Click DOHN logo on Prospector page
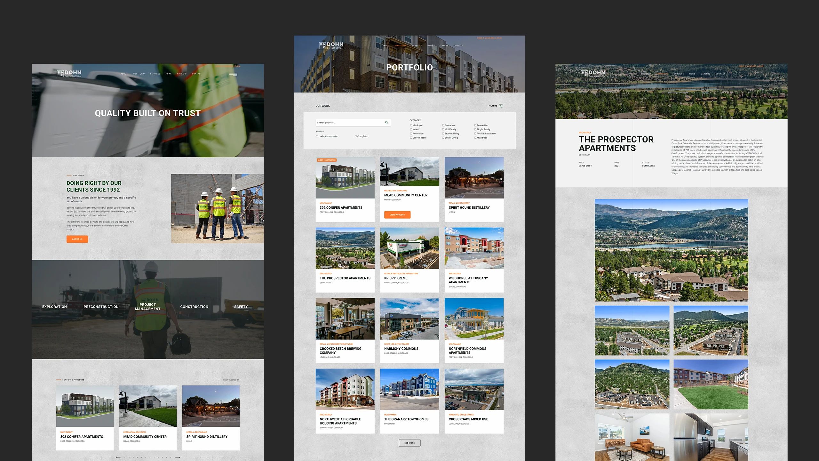 [x=593, y=74]
